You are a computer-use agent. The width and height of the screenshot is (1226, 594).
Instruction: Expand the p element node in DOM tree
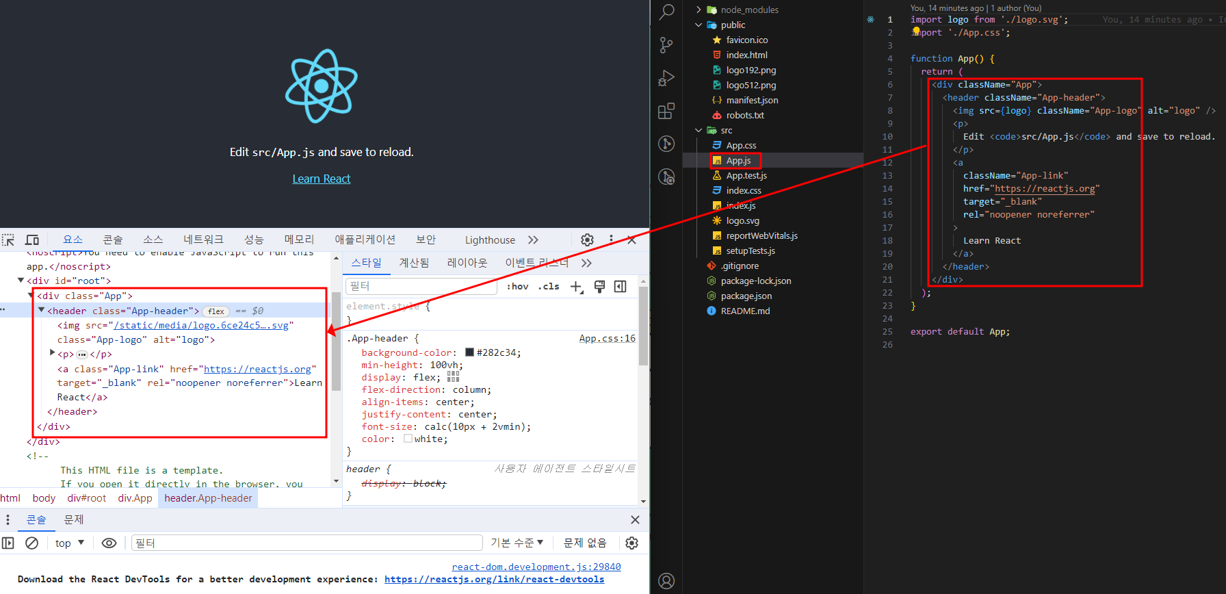[53, 353]
